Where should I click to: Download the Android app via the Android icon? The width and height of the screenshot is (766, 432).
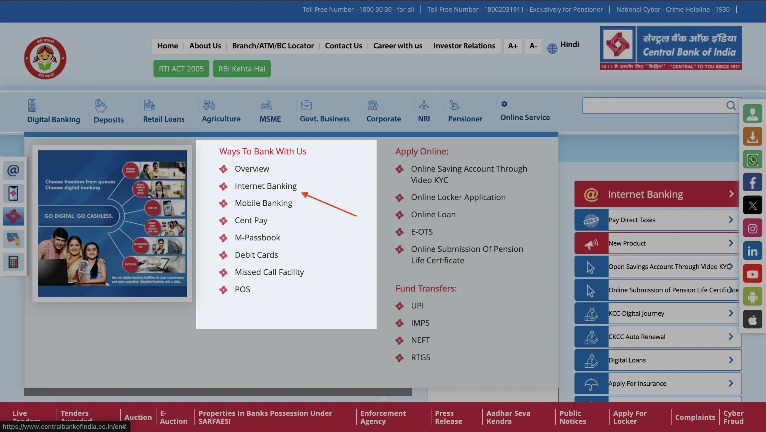click(x=753, y=296)
